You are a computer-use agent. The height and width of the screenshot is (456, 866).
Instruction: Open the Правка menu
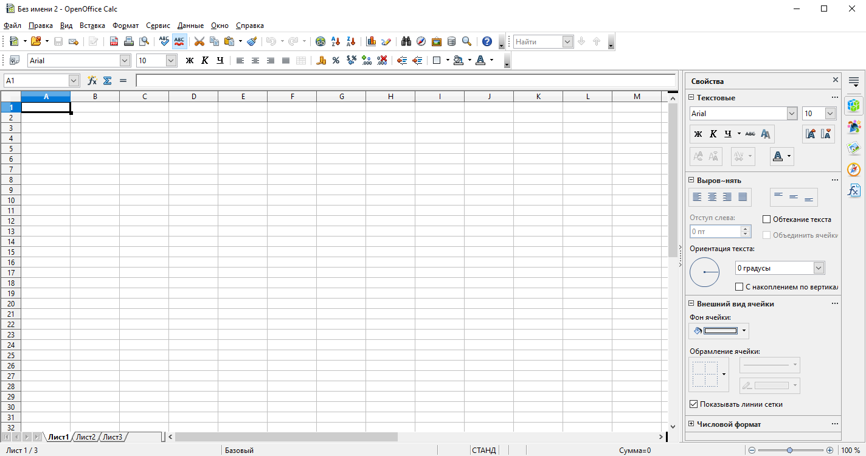pos(41,26)
